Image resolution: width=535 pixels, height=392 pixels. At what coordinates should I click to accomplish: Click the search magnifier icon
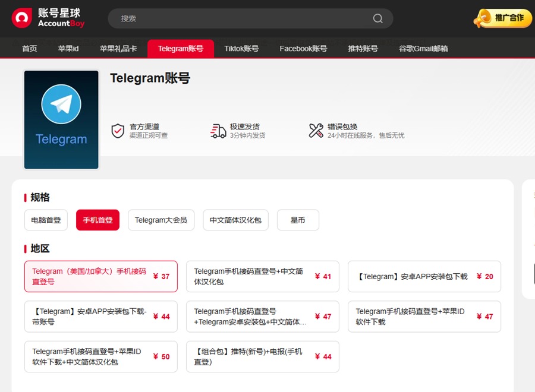click(x=377, y=18)
